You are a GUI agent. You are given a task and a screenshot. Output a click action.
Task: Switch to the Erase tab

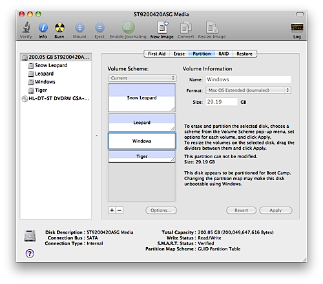(x=179, y=54)
